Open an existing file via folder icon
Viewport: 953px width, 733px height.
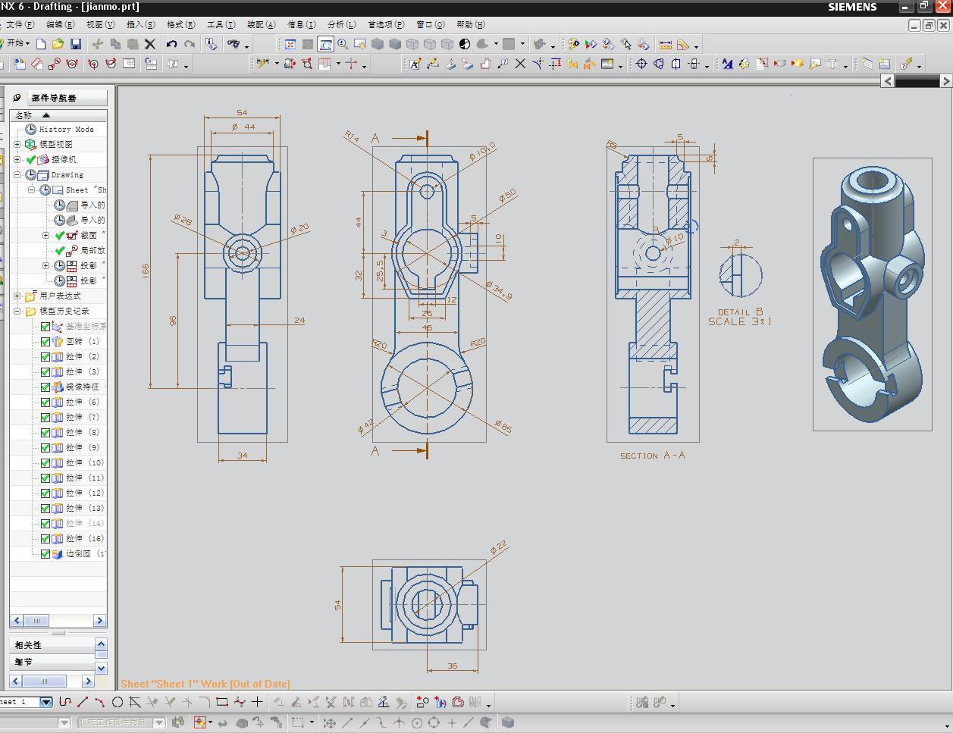click(58, 45)
